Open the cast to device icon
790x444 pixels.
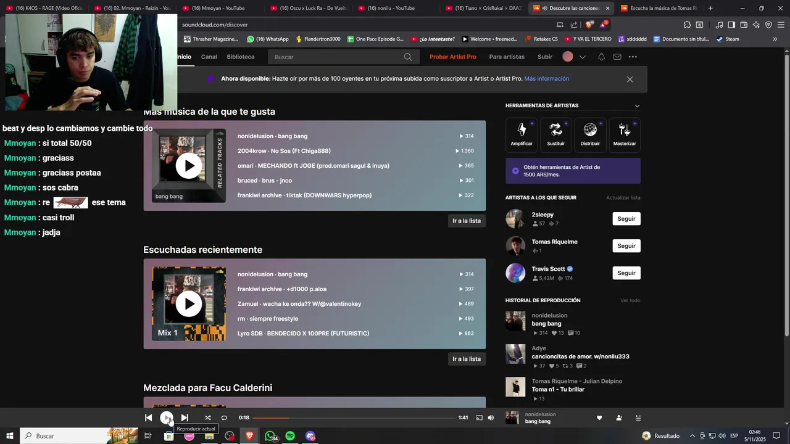click(479, 417)
